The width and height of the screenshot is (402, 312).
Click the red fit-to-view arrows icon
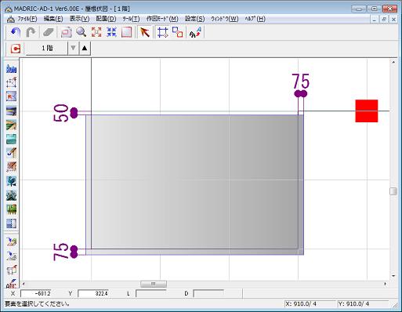[96, 32]
